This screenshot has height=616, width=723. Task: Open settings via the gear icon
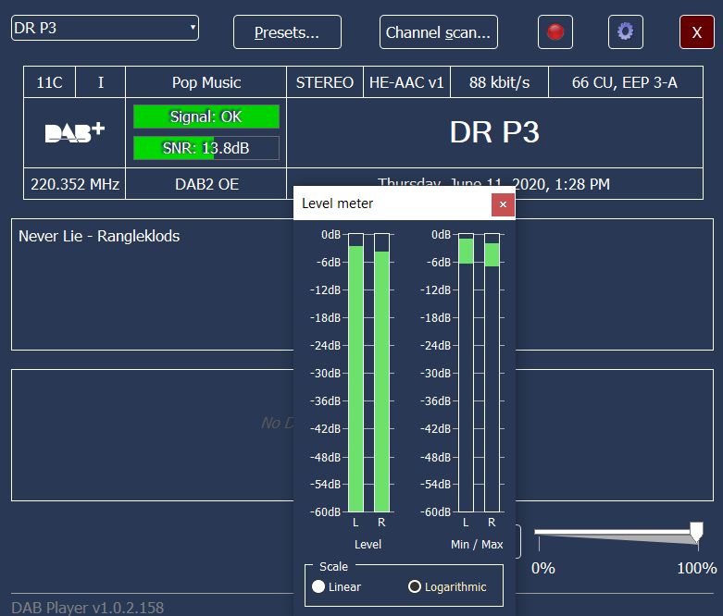(626, 32)
